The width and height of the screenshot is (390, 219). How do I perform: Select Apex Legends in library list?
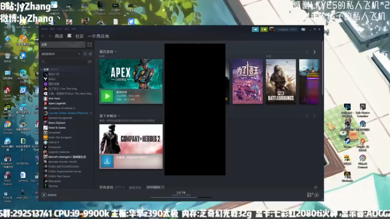pyautogui.click(x=57, y=103)
